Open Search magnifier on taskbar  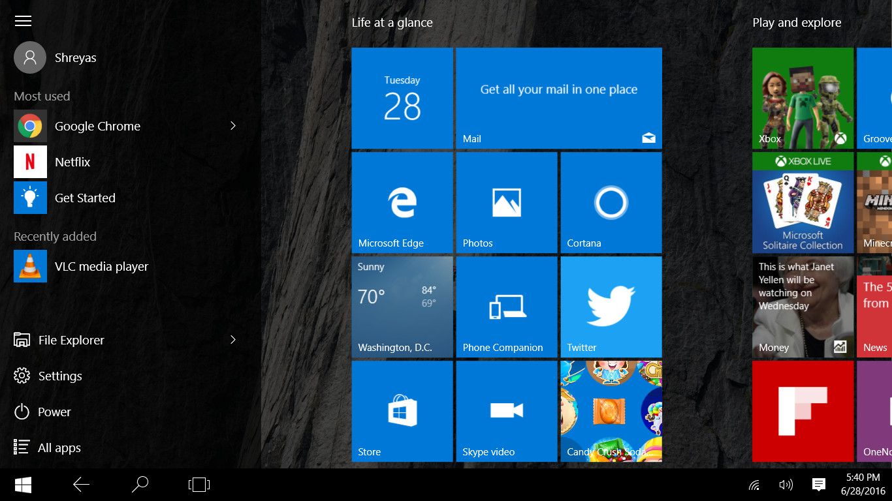[x=140, y=485]
